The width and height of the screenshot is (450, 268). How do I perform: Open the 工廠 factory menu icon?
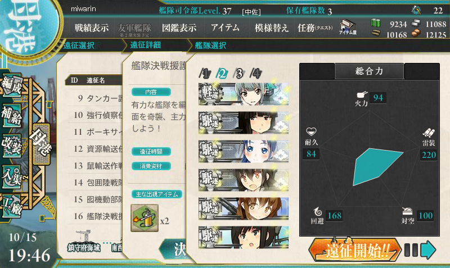point(12,205)
